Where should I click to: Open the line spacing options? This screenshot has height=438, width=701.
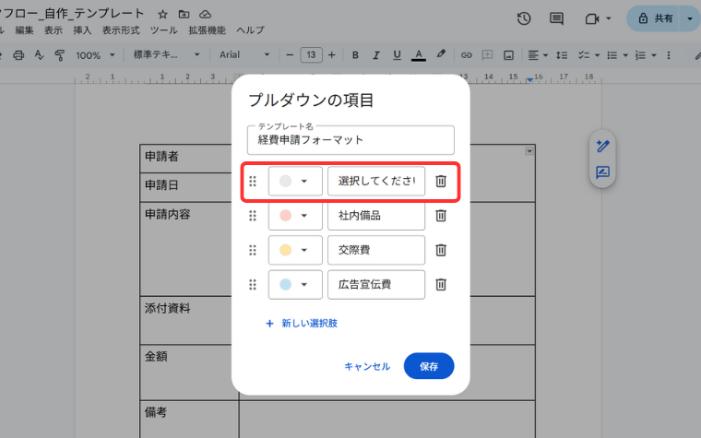[562, 55]
